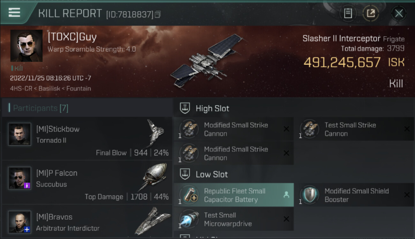Screen dimensions: 415x239
Task: Click the clipboard report icon
Action: tap(348, 13)
